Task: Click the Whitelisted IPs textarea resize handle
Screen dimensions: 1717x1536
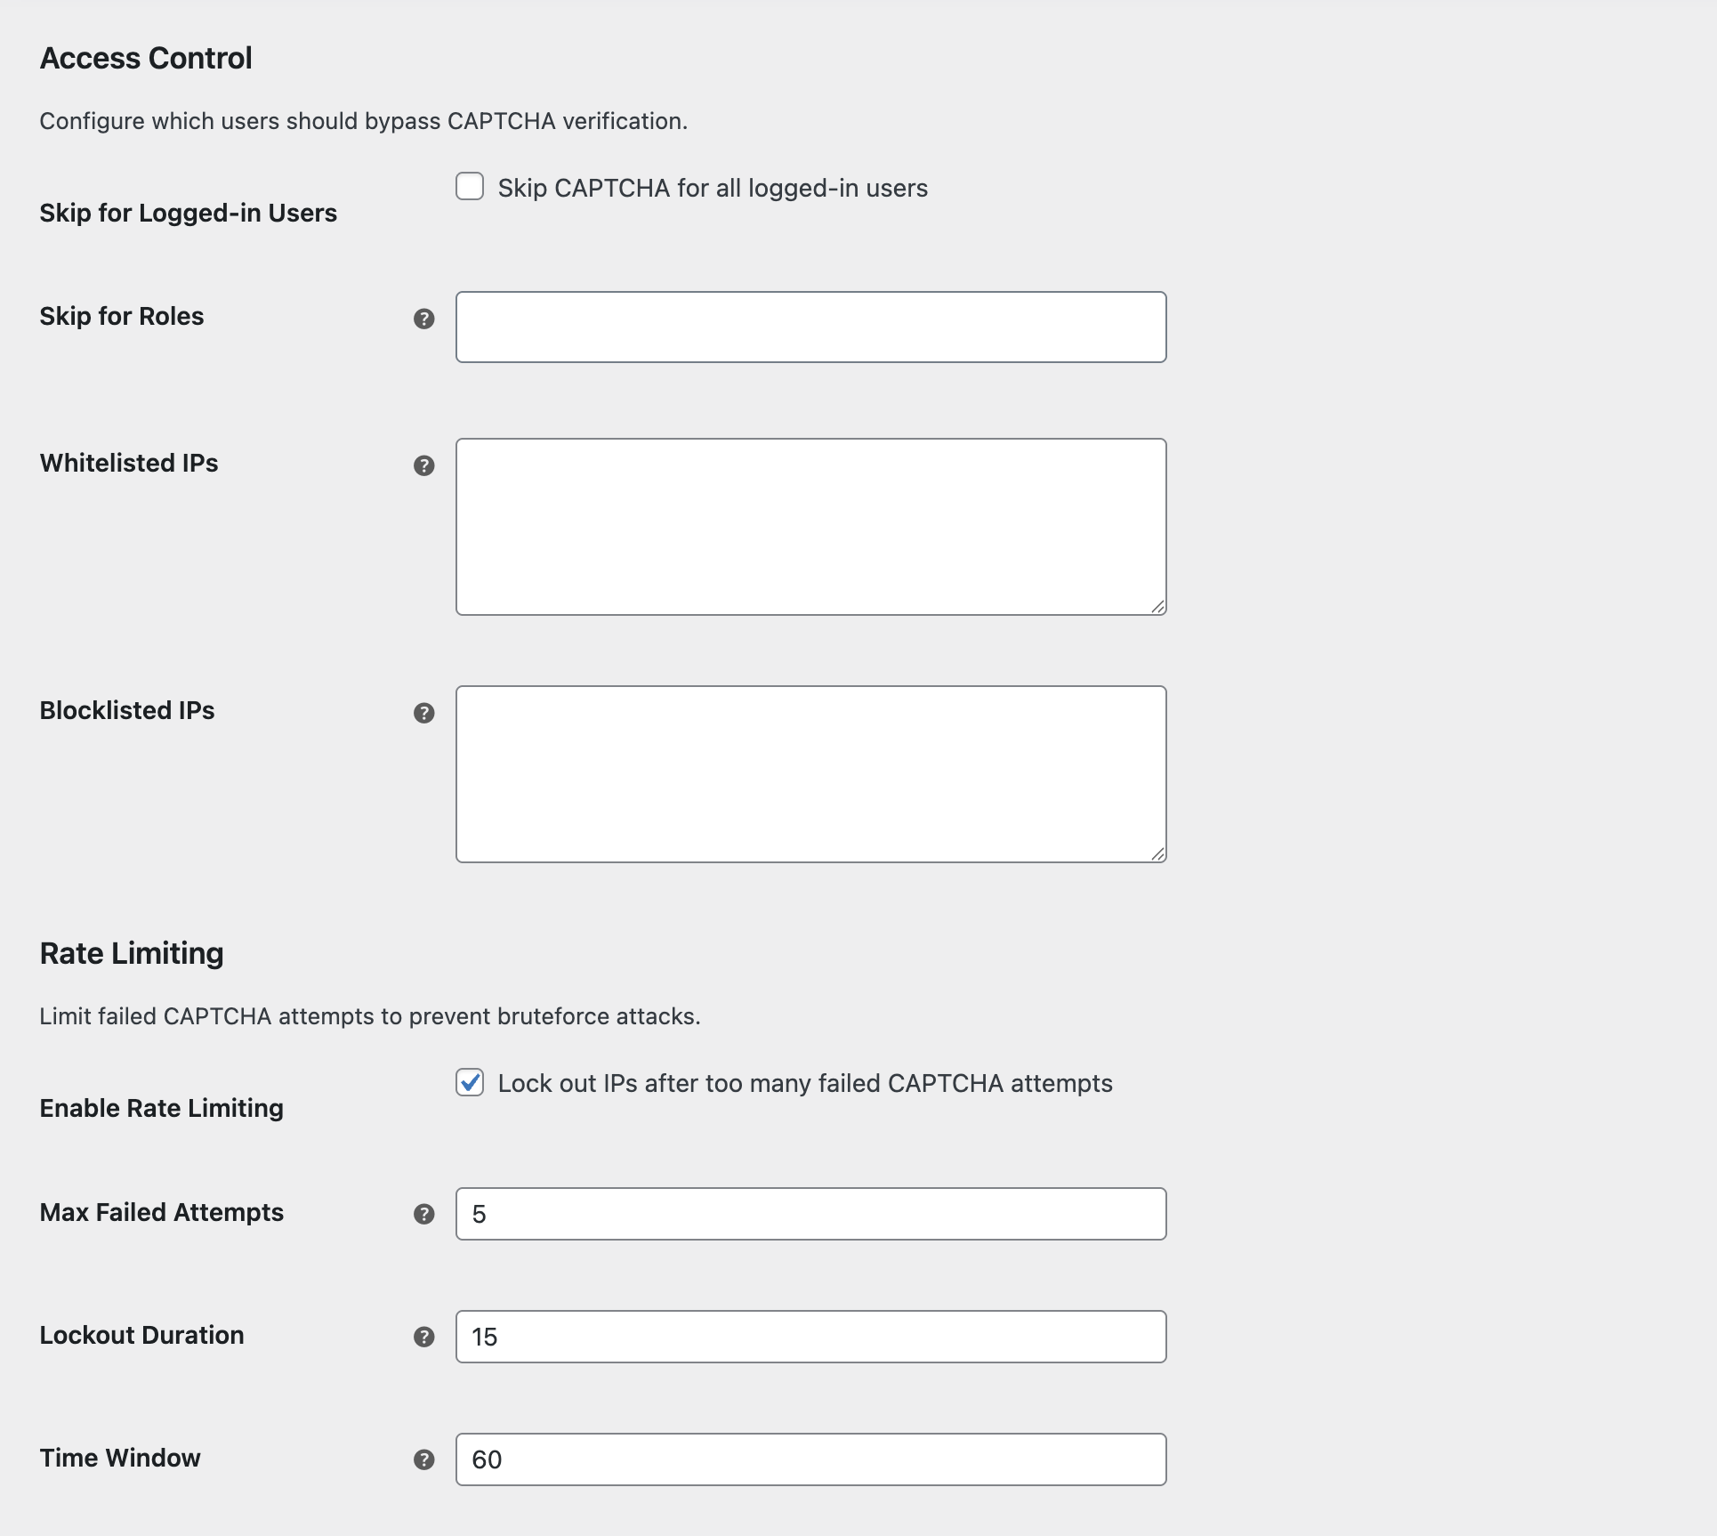Action: (x=1157, y=608)
